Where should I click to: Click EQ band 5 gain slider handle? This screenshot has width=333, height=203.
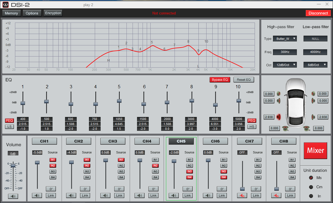[119, 101]
